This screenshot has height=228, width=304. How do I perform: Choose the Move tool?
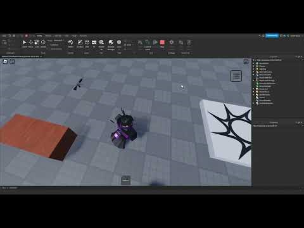[x=31, y=43]
